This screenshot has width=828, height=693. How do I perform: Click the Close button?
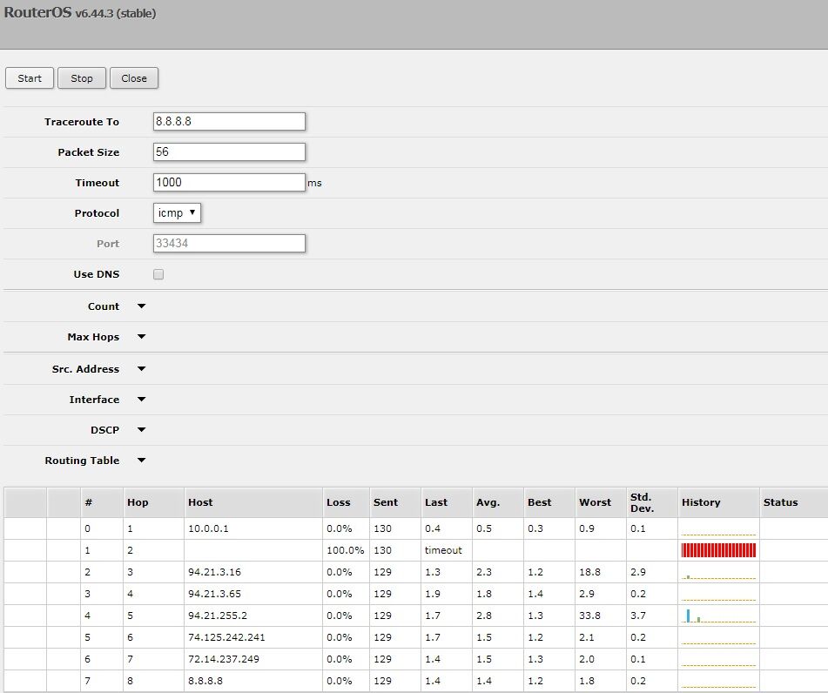pyautogui.click(x=134, y=78)
